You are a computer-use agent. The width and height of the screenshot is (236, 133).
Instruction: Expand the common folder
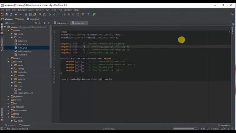click(8, 96)
